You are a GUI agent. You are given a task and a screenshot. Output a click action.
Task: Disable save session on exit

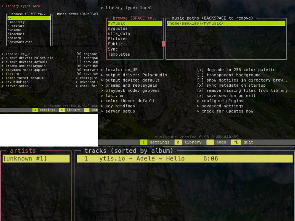coord(200,96)
